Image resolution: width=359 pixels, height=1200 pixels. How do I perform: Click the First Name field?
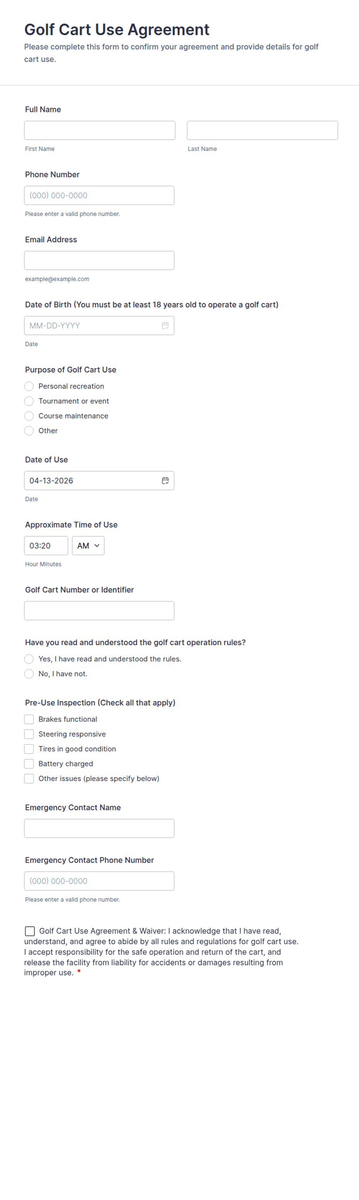click(x=100, y=130)
